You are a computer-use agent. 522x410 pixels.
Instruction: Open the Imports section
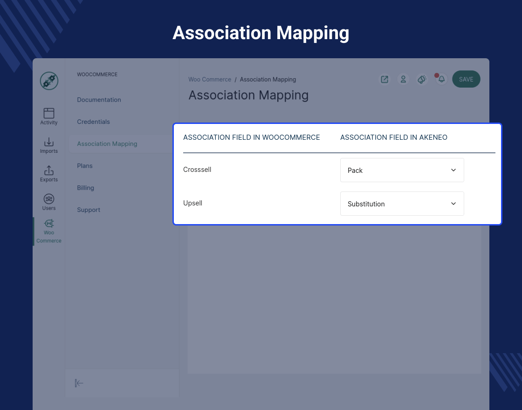click(49, 145)
